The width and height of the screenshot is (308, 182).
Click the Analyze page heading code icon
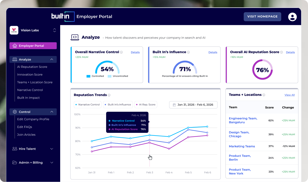point(75,37)
